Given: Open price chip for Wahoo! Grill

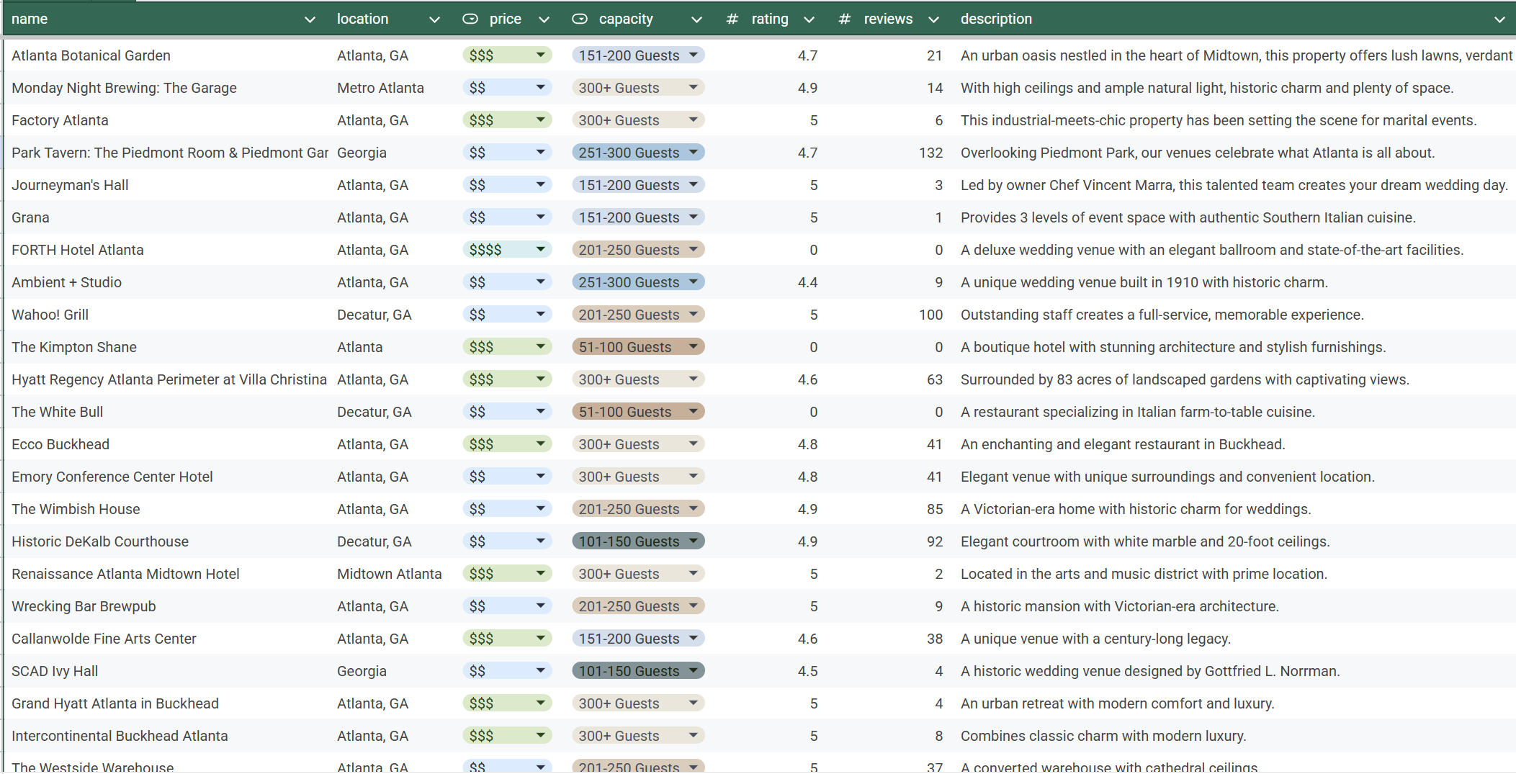Looking at the screenshot, I should click(x=507, y=315).
